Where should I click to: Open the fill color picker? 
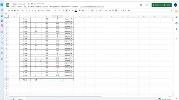pyautogui.click(x=80, y=11)
